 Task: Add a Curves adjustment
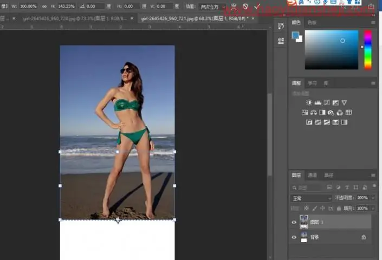[x=327, y=102]
